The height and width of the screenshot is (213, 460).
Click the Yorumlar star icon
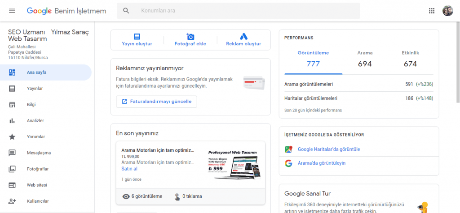(x=12, y=137)
